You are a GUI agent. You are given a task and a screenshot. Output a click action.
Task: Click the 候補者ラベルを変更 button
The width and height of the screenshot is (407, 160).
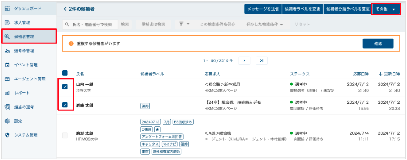click(x=302, y=9)
